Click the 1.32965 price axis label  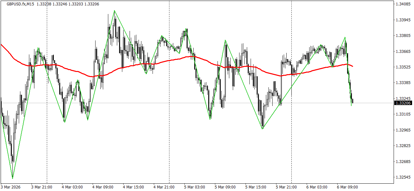403,130
